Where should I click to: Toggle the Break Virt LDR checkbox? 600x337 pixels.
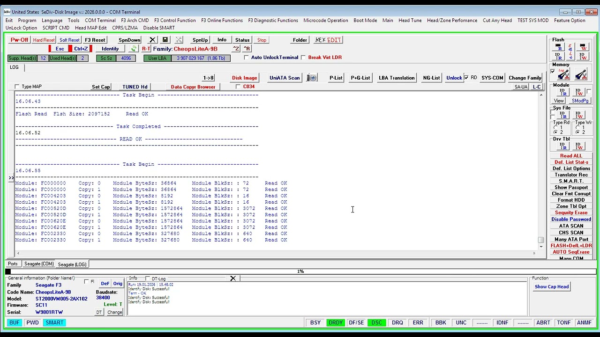[303, 58]
